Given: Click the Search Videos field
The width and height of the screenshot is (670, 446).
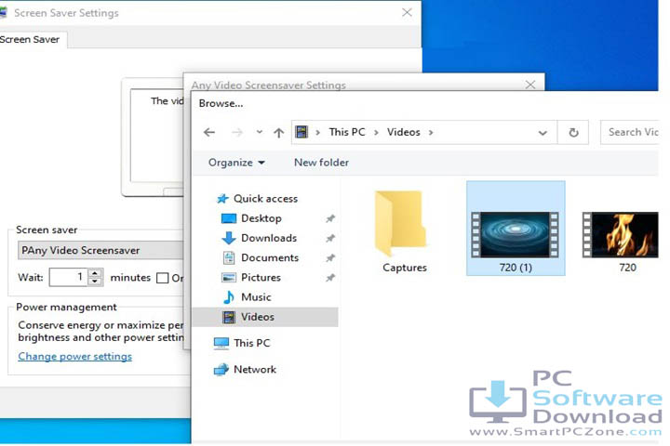Looking at the screenshot, I should point(630,132).
